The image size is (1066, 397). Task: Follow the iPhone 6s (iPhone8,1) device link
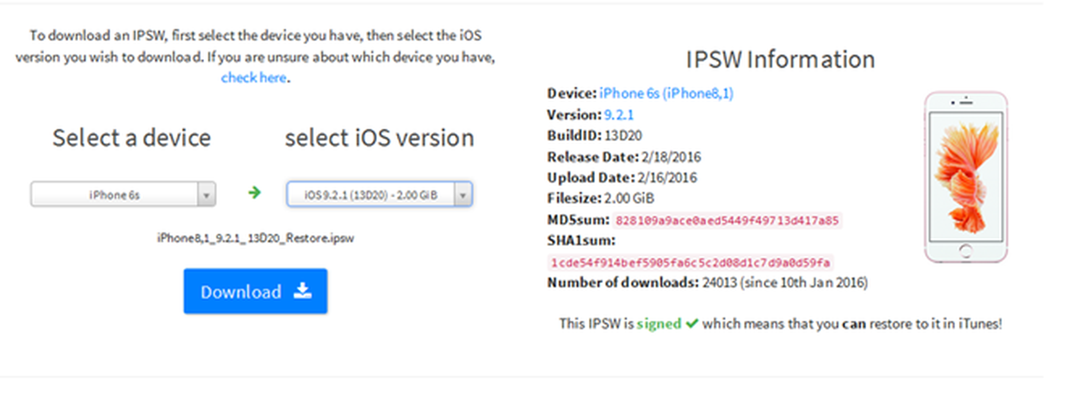coord(666,93)
